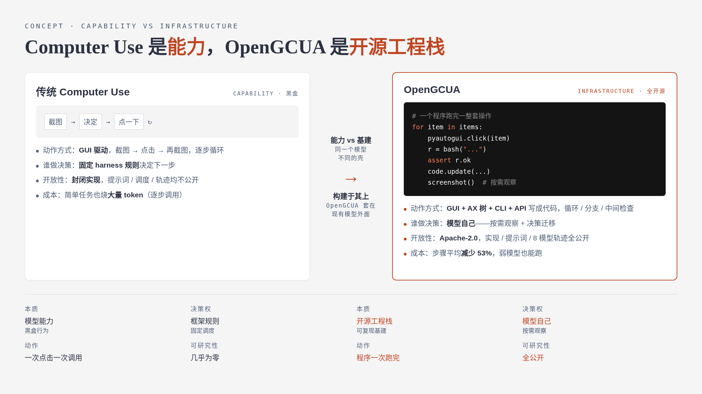Click the for item in items line
The width and height of the screenshot is (702, 394).
click(447, 127)
